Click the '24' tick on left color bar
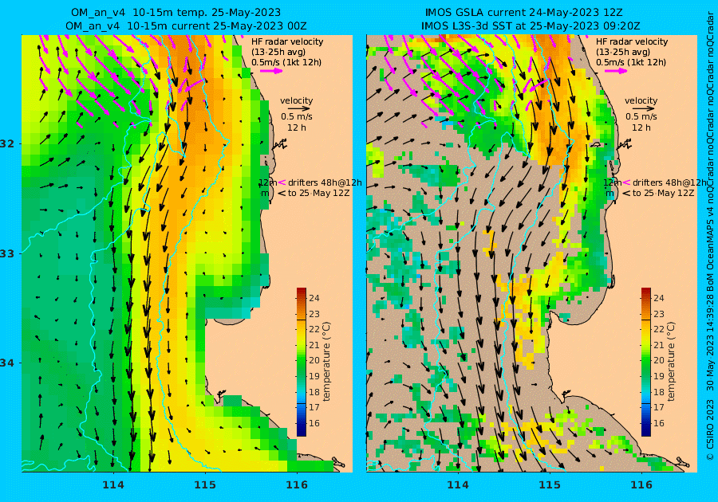The image size is (718, 502). [x=314, y=298]
